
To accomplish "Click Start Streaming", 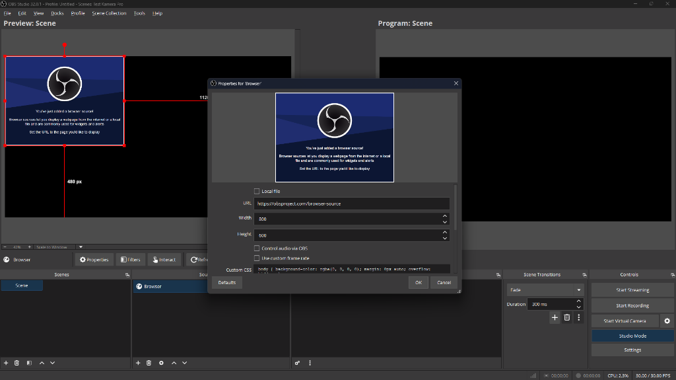I will click(x=632, y=289).
